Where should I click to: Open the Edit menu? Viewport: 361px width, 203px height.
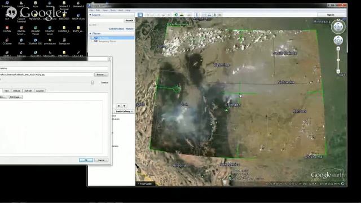pos(98,10)
